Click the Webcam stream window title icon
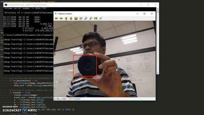The height and width of the screenshot is (115, 204). [x=56, y=13]
